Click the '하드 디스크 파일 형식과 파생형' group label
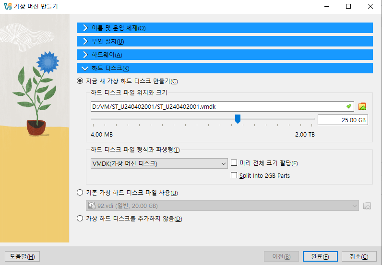 click(135, 150)
